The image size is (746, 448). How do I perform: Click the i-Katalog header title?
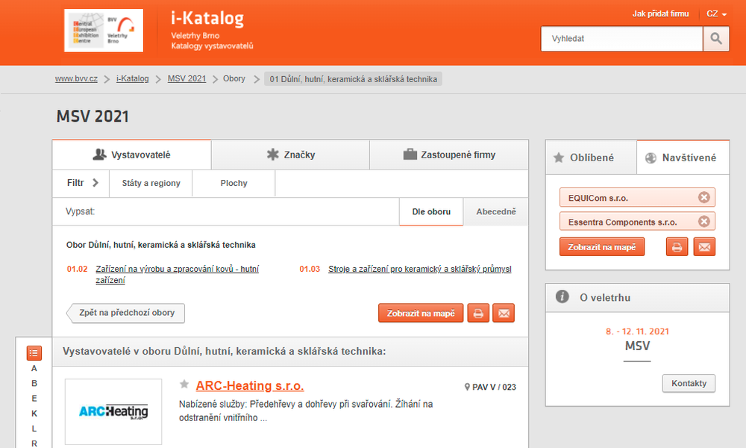[x=207, y=18]
